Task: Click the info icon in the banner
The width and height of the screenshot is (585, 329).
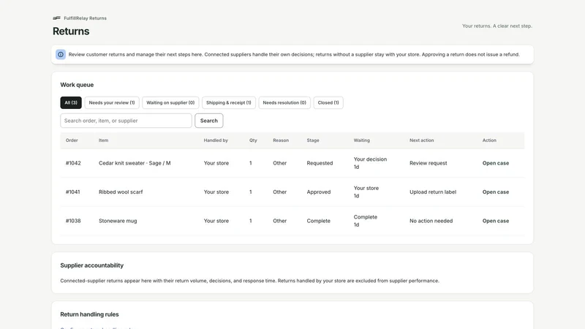Action: tap(61, 54)
